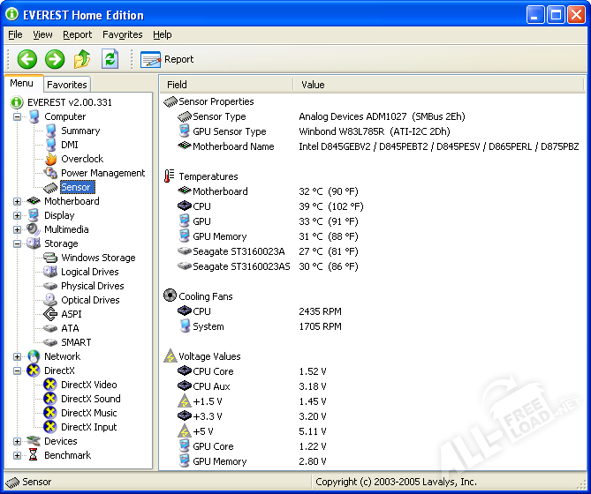
Task: Click the green Forward arrow icon
Action: pos(55,59)
